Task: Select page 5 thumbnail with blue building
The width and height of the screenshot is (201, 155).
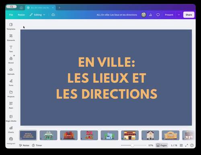Action: (x=109, y=135)
